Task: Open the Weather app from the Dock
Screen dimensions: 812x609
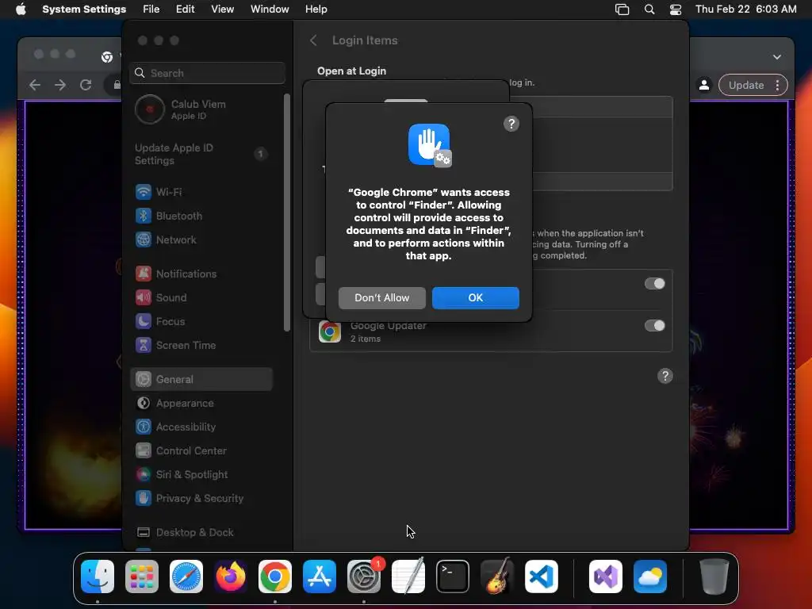Action: [x=650, y=576]
